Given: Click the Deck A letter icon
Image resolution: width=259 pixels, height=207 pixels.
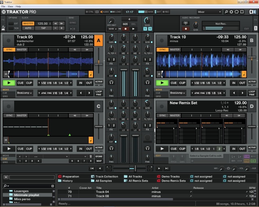Looking at the screenshot, I should click(x=99, y=40).
